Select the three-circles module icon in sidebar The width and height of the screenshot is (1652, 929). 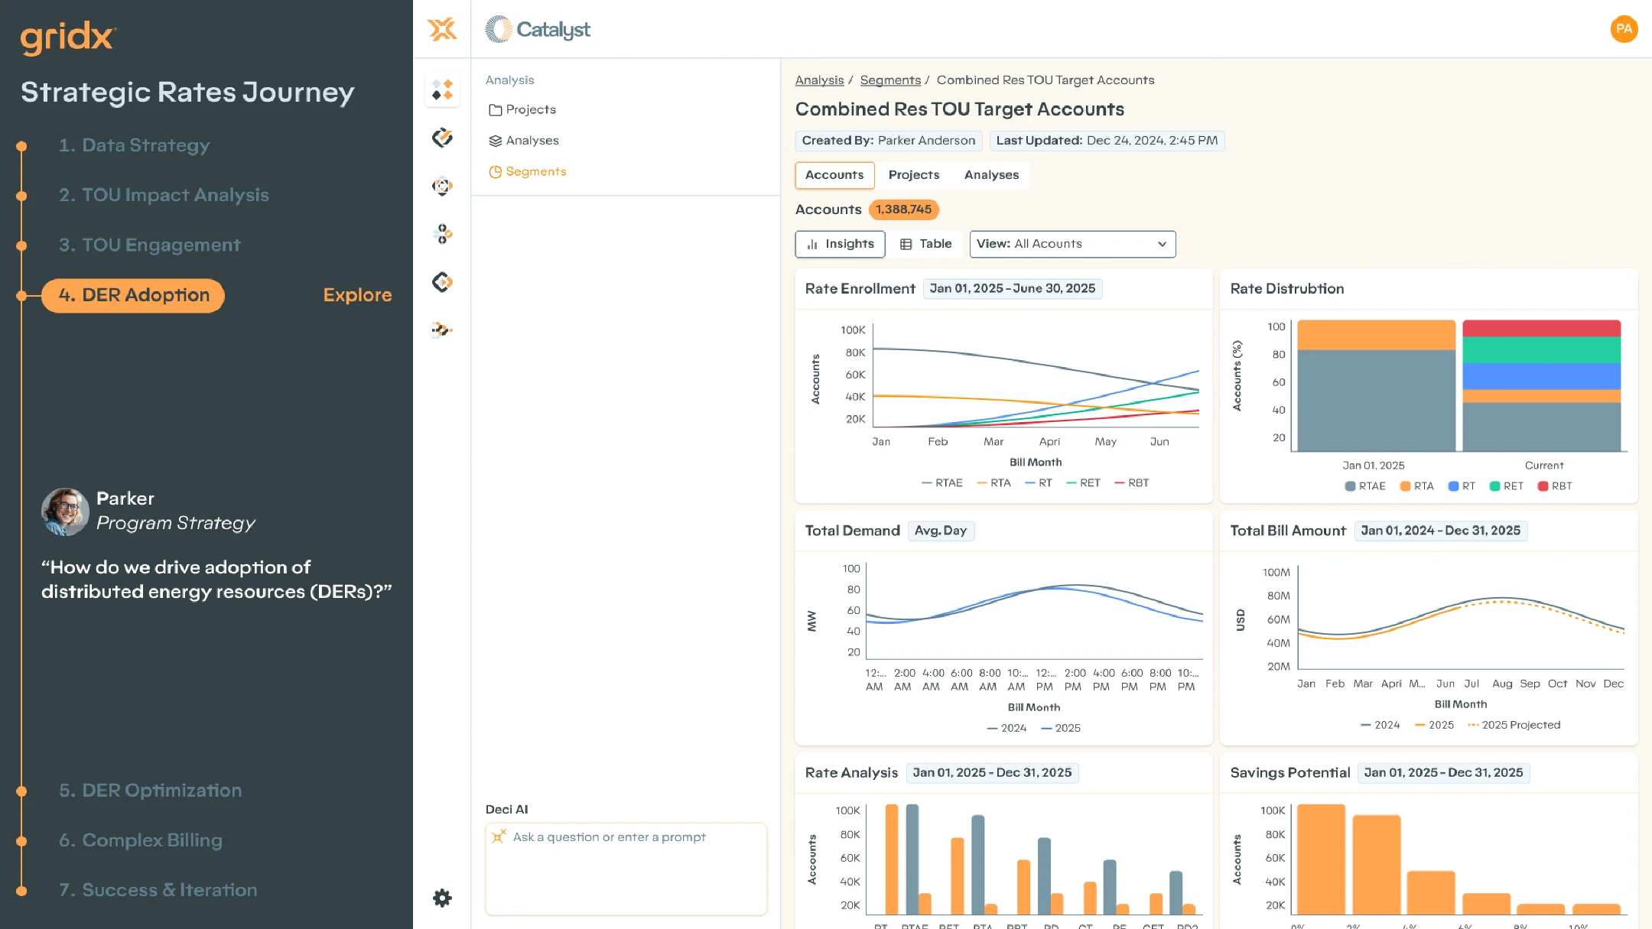click(442, 234)
